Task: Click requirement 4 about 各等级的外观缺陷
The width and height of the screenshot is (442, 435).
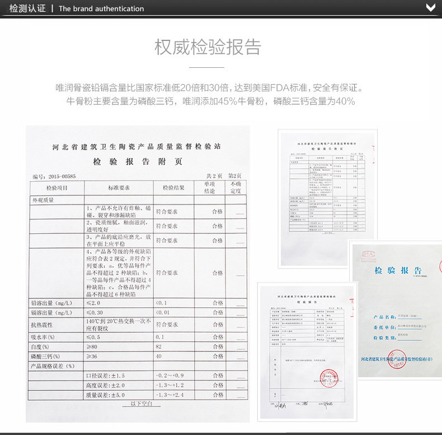Action: click(x=119, y=273)
